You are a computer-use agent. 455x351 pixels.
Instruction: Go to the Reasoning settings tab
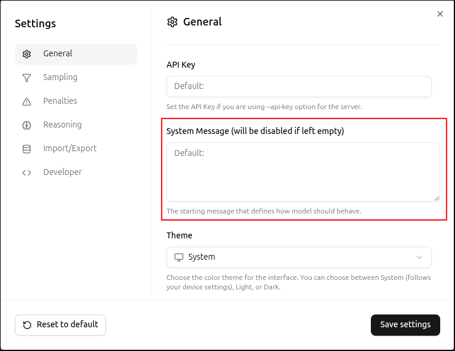[62, 125]
